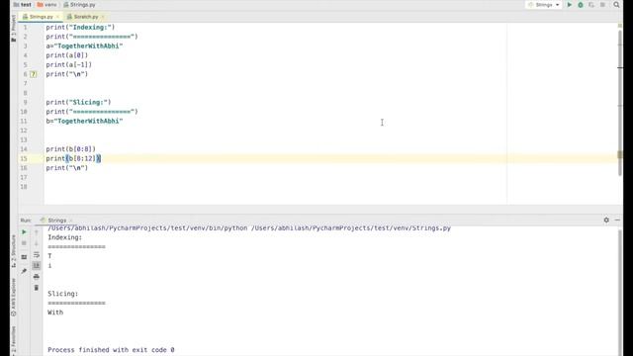Pin the Run tab with the pin icon
The width and height of the screenshot is (633, 356).
coord(24,271)
